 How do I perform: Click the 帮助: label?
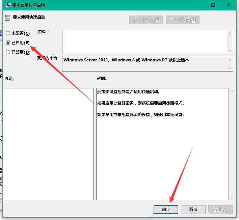[x=102, y=79]
